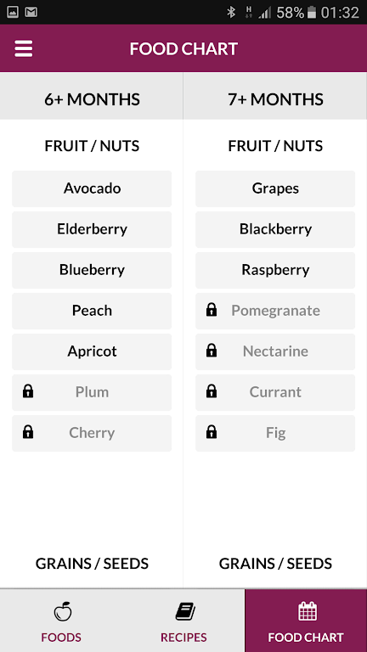Tap the lock icon beside Plum
The height and width of the screenshot is (652, 367).
click(28, 391)
